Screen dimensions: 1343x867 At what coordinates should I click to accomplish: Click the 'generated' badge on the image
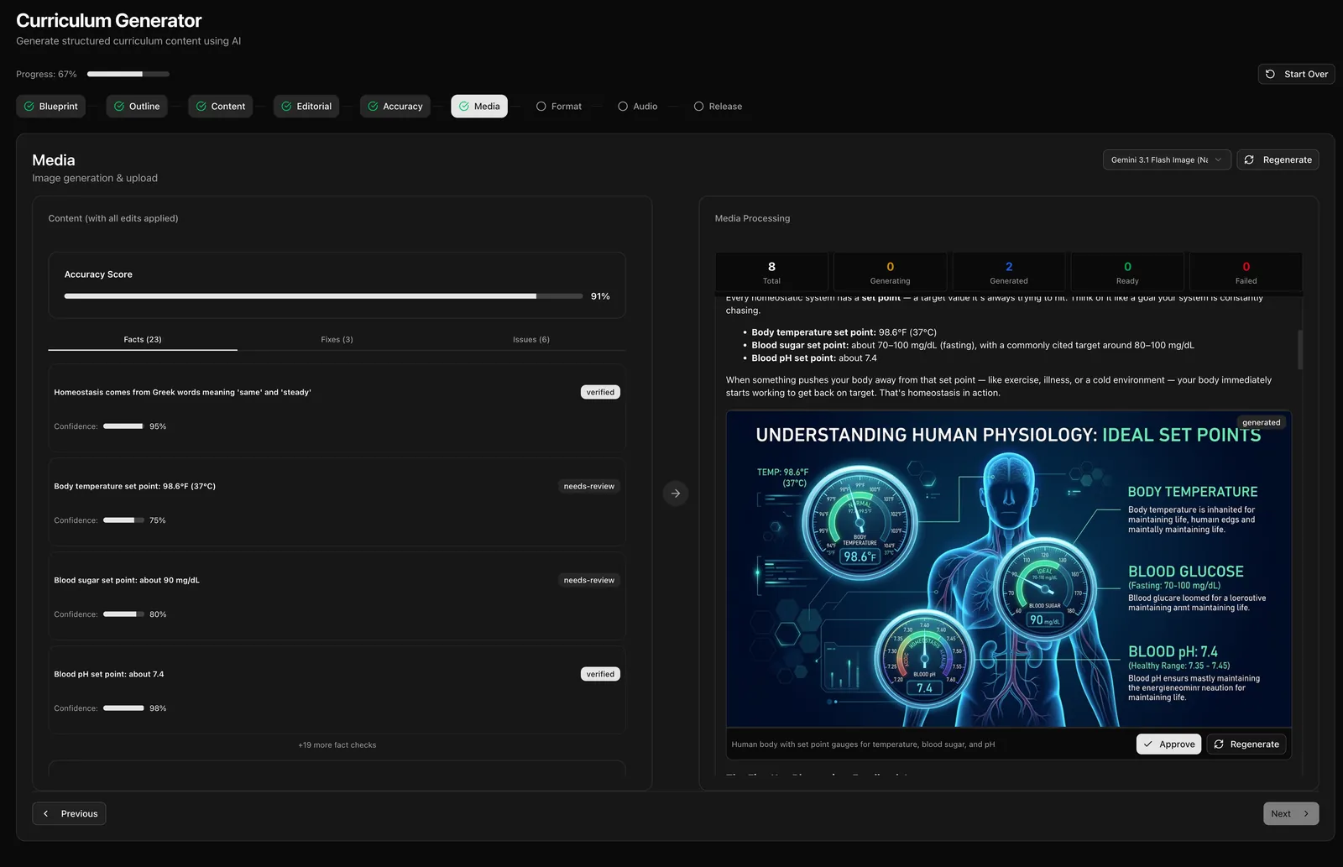(1261, 423)
